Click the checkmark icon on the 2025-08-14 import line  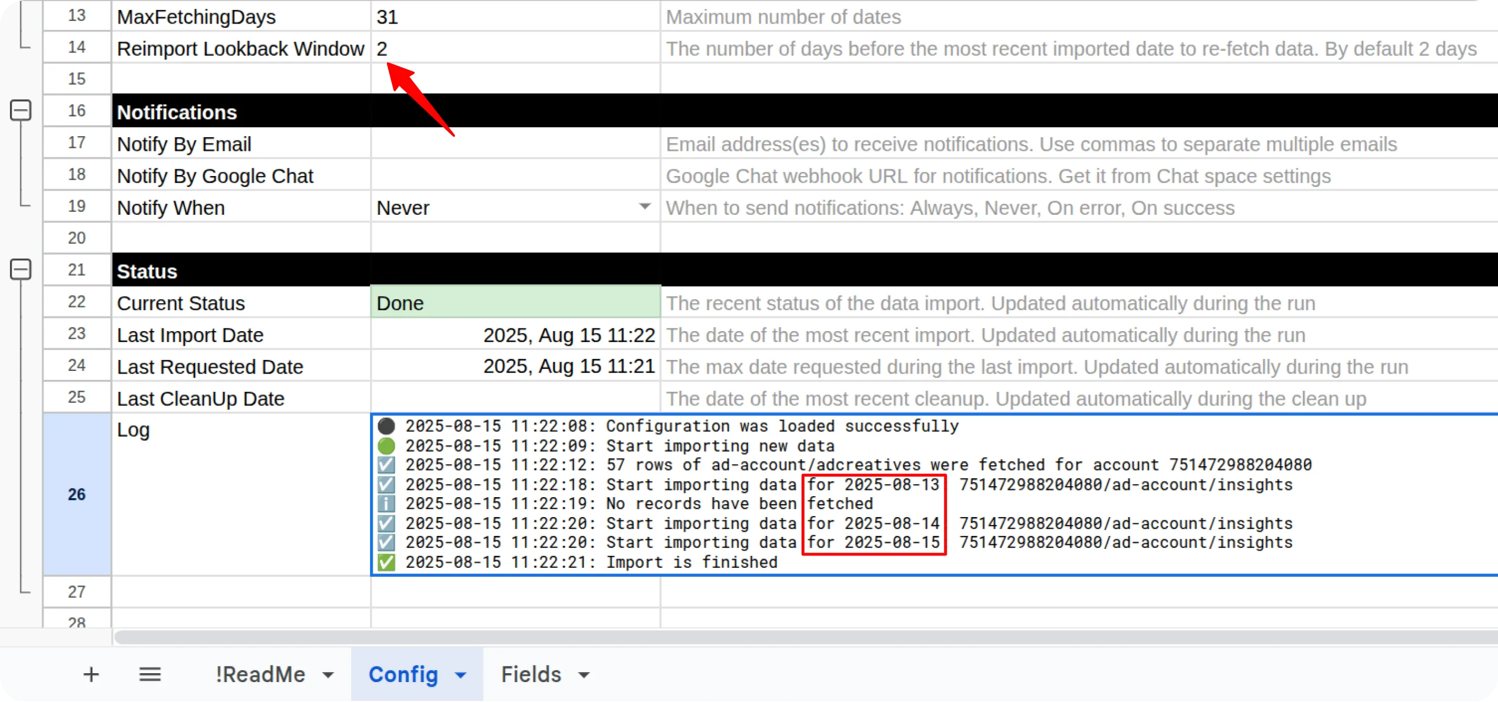[386, 523]
